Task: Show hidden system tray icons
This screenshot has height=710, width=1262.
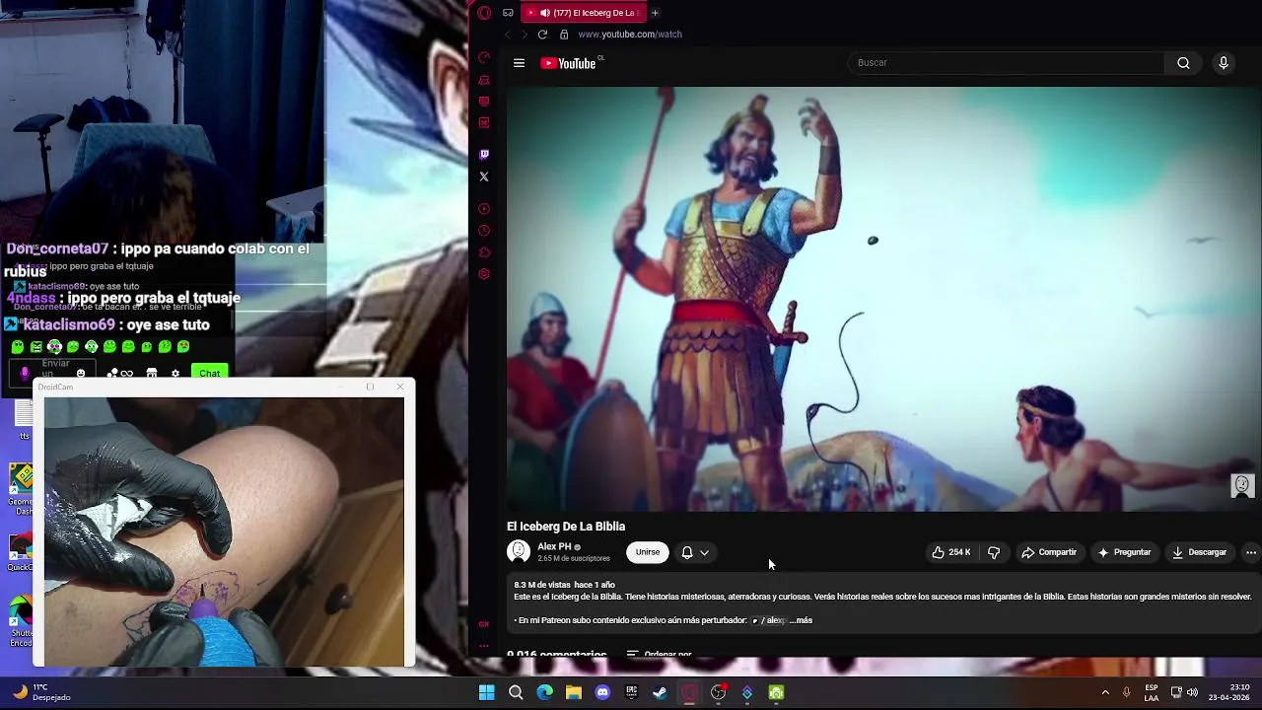Action: coord(1105,692)
